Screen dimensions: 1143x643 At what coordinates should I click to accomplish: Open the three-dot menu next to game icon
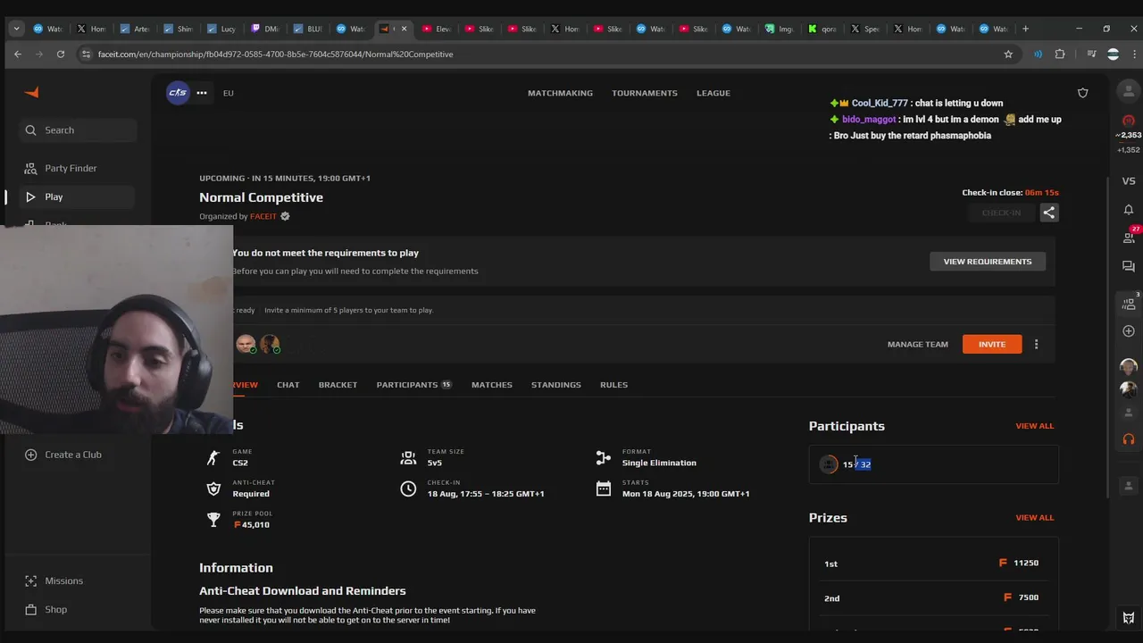202,93
